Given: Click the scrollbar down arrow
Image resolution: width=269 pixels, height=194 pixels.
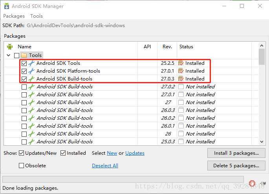Looking at the screenshot, I should 262,142.
